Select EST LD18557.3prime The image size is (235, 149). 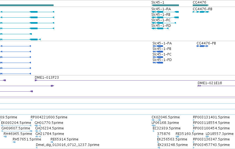click(x=220, y=134)
